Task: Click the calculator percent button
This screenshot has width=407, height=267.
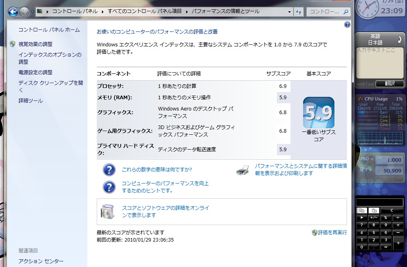Action: coord(386,218)
